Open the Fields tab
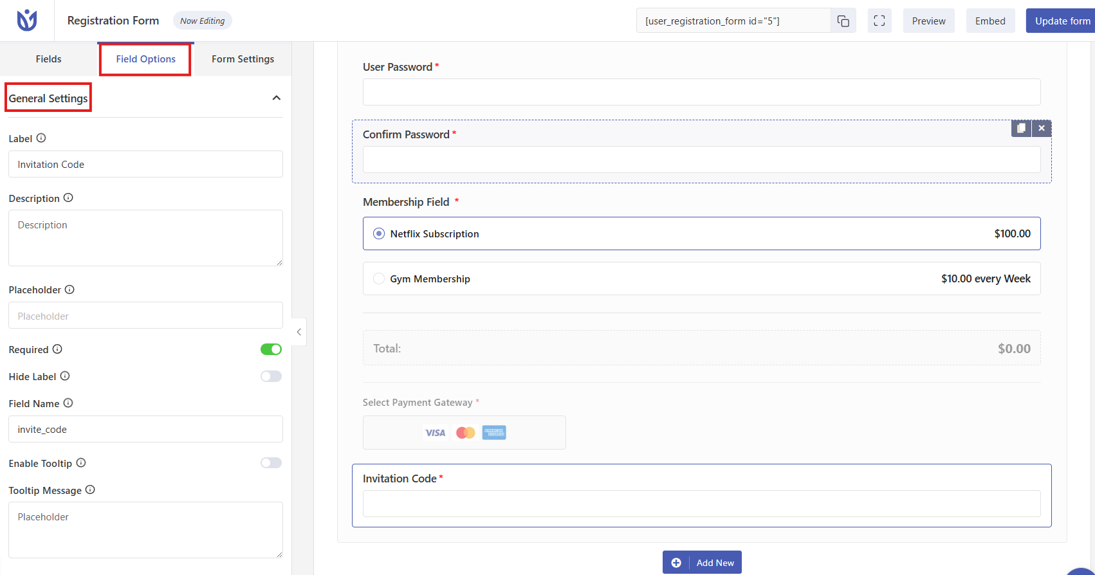 point(49,59)
